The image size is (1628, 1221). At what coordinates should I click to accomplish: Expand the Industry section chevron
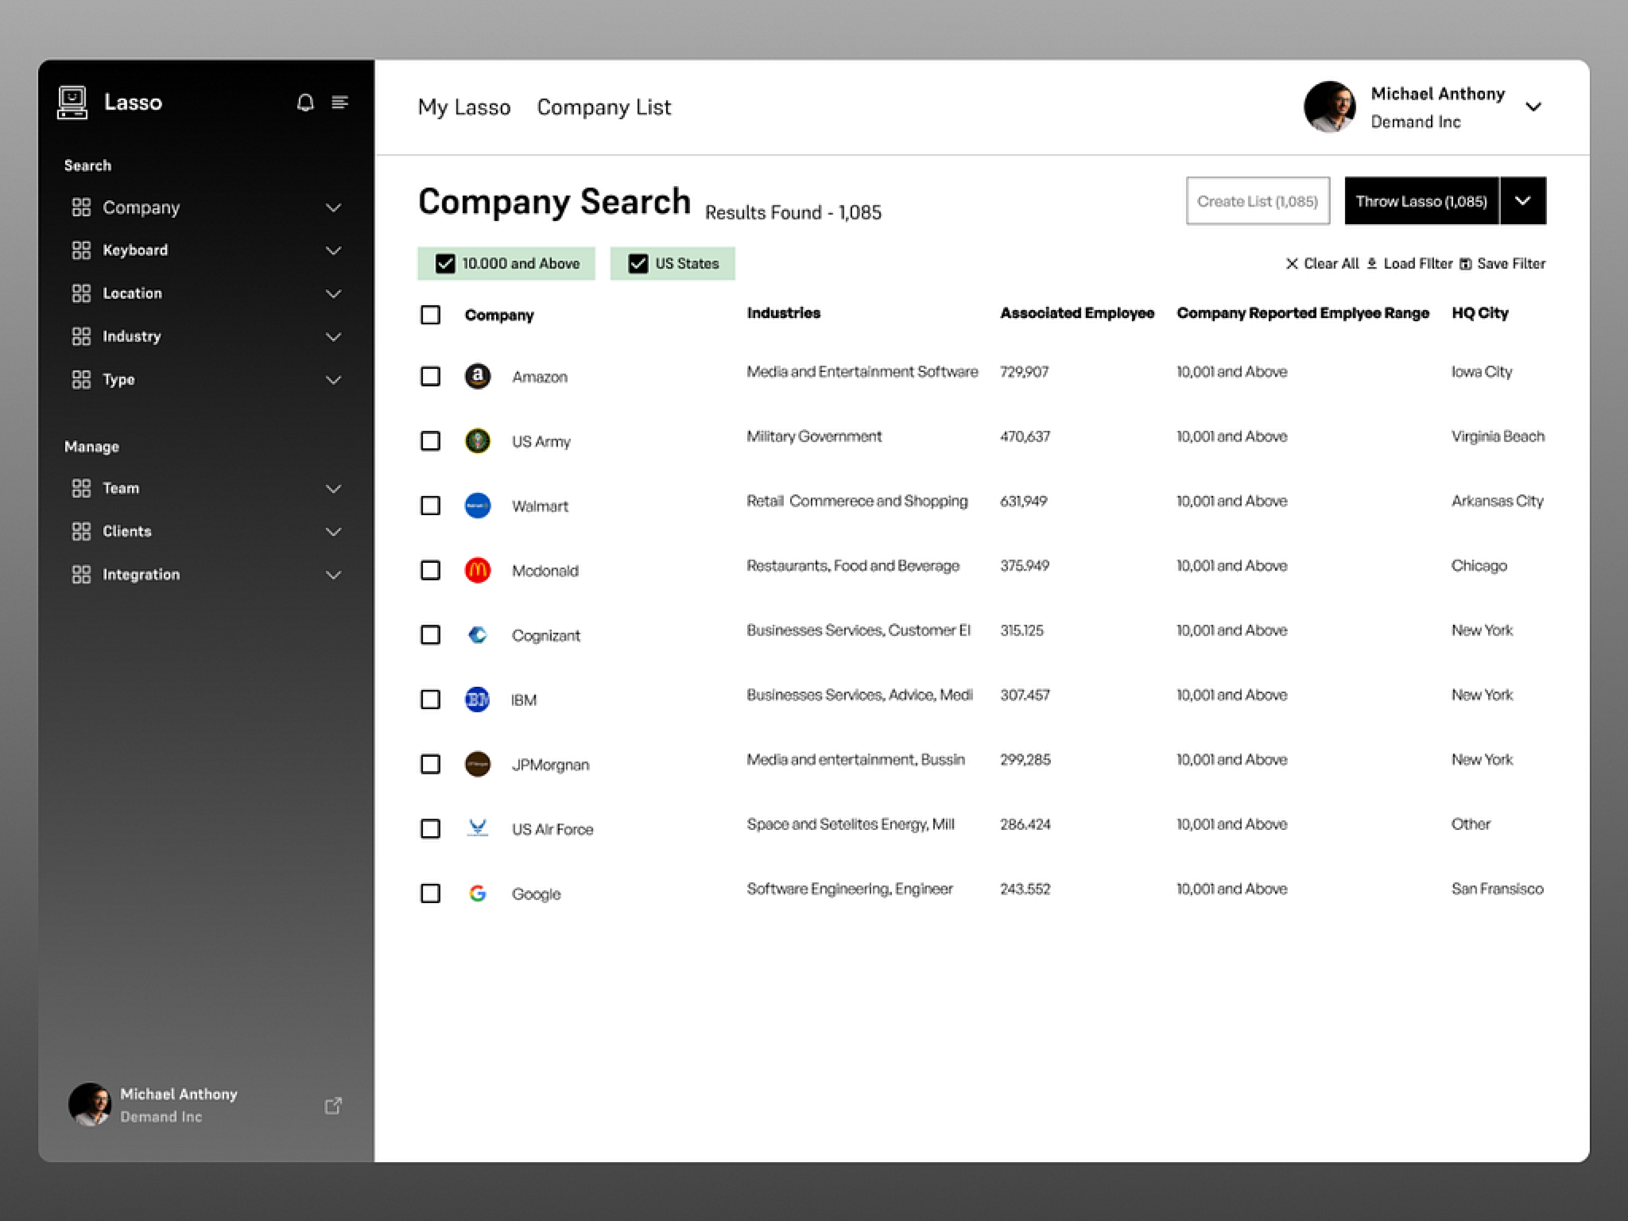tap(333, 337)
